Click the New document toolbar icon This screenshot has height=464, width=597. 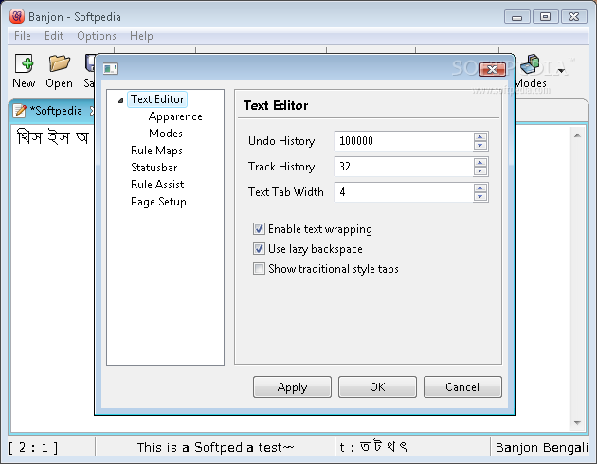tap(24, 63)
